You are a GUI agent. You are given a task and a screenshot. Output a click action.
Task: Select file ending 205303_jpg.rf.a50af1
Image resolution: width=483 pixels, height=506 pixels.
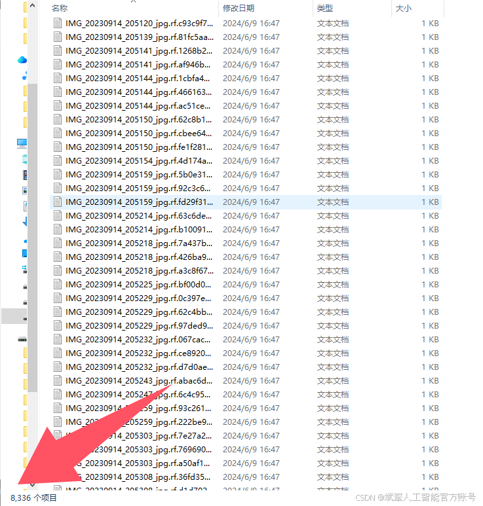pyautogui.click(x=246, y=463)
